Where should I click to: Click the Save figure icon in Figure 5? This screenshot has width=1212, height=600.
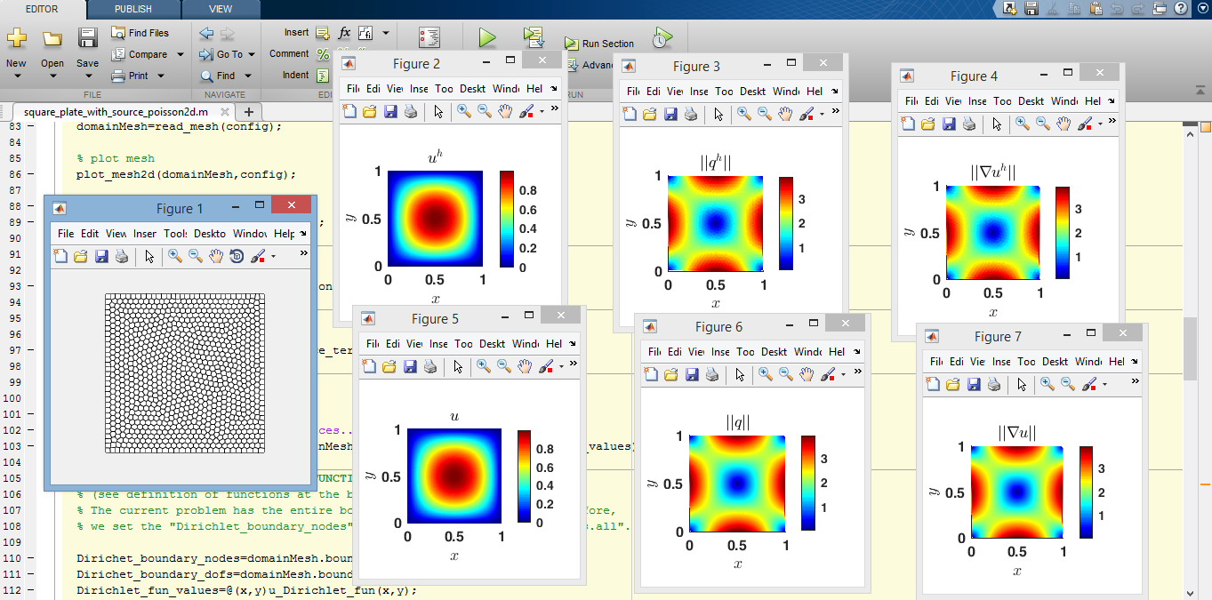(x=410, y=366)
